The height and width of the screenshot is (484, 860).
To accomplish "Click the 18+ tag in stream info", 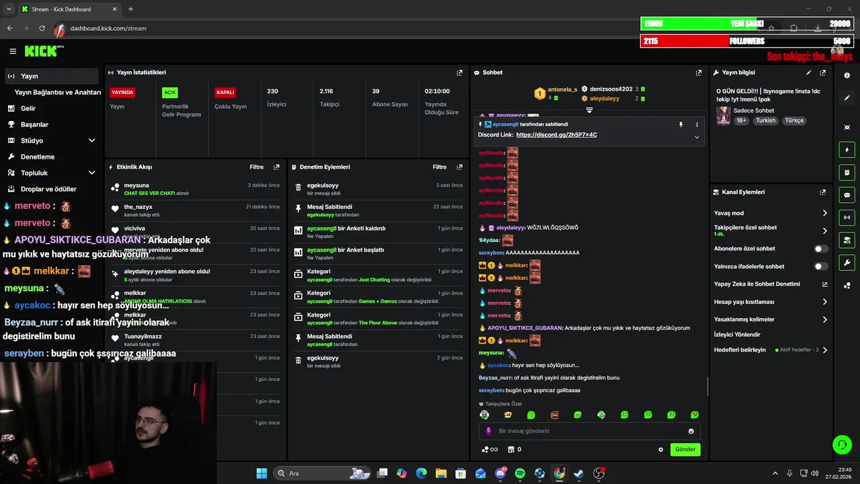I will (741, 121).
